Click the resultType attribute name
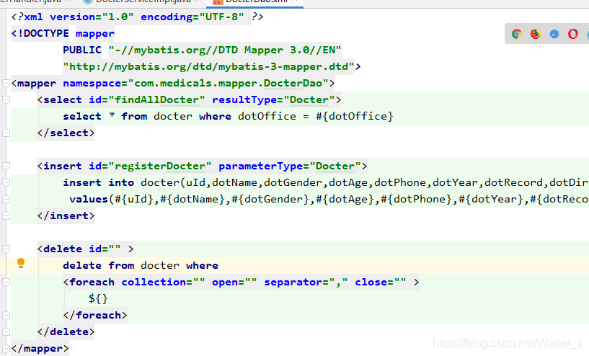 pyautogui.click(x=244, y=100)
